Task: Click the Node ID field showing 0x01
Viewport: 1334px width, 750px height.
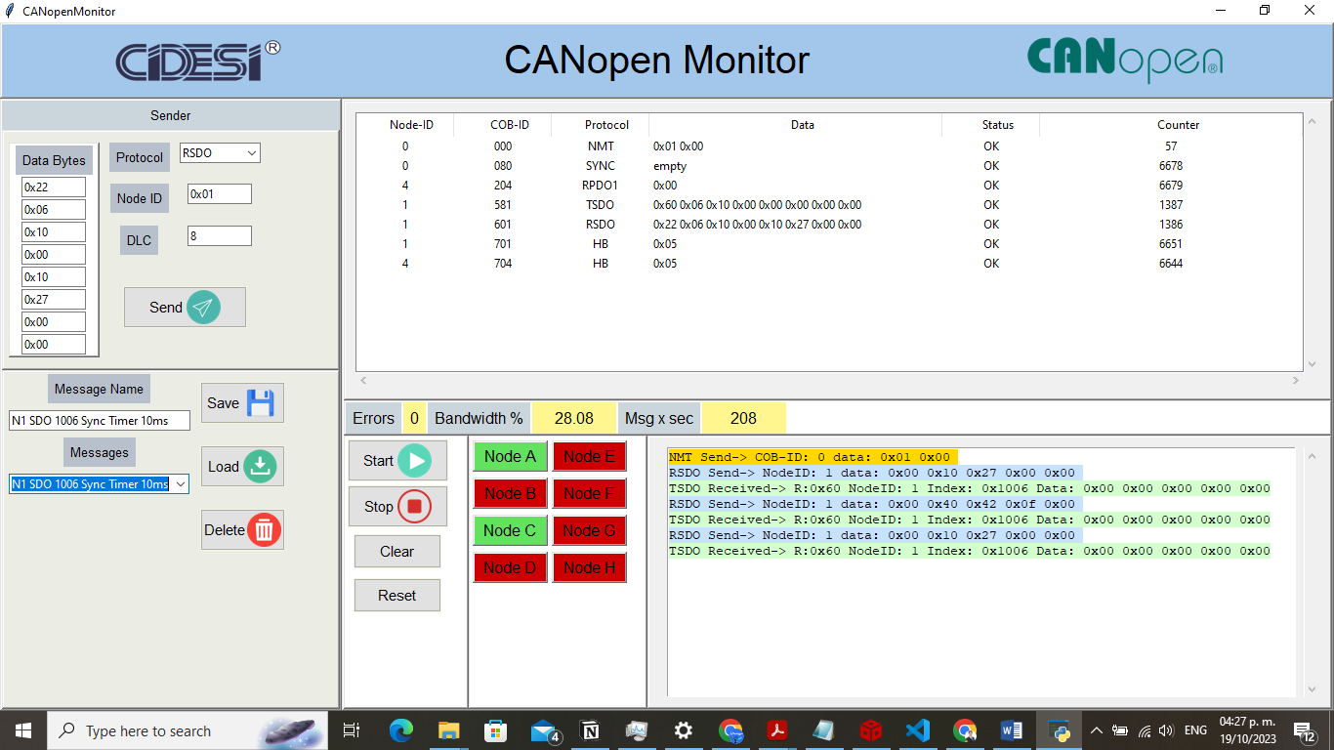Action: [219, 193]
